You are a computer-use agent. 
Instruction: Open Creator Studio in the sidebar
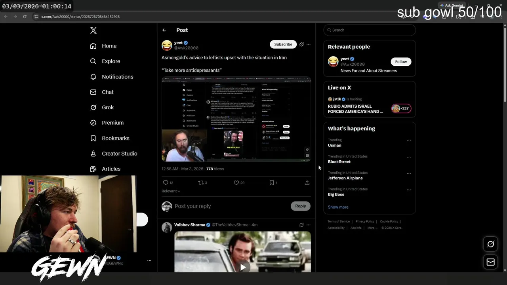114,154
